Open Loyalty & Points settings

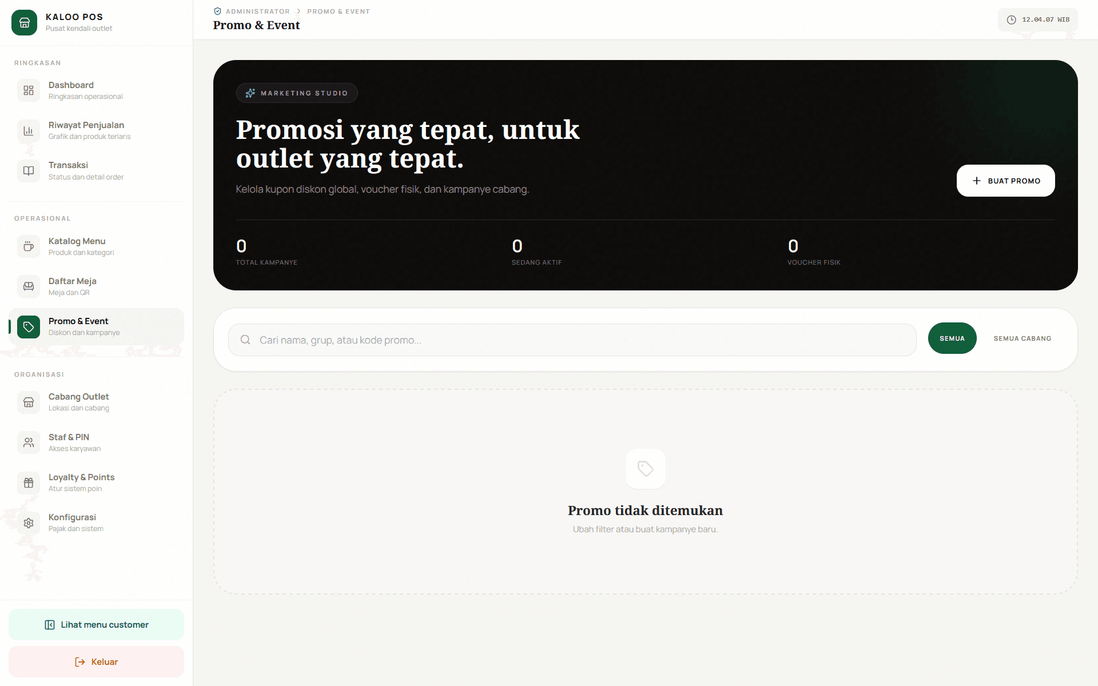tap(96, 482)
